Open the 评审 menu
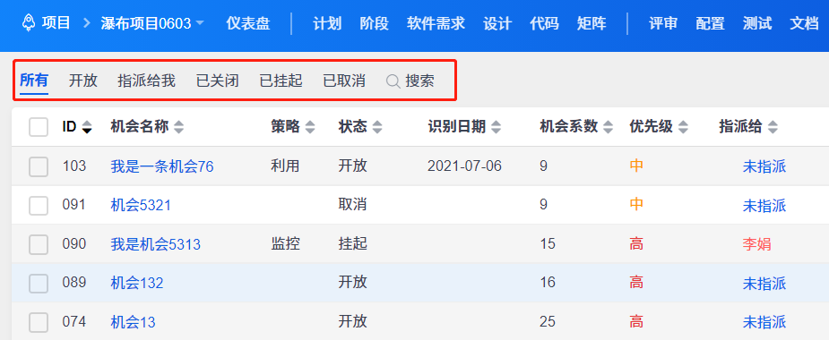Screen dimensions: 829x340 coord(663,24)
